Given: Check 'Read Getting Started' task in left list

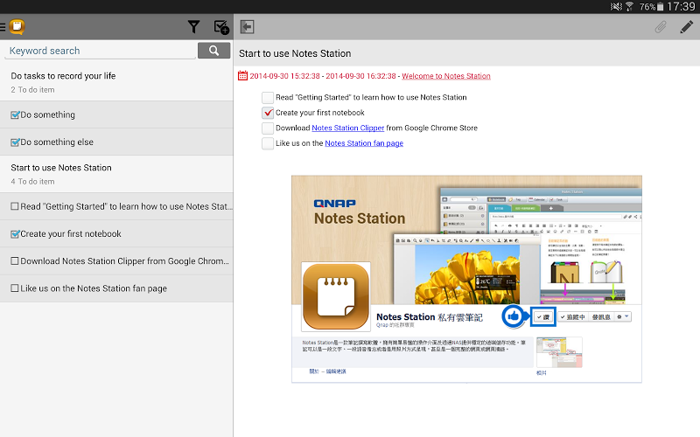Looking at the screenshot, I should (15, 206).
